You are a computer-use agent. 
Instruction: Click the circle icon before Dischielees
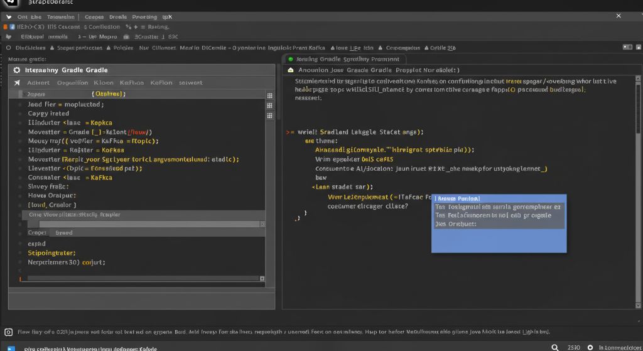tap(9, 48)
